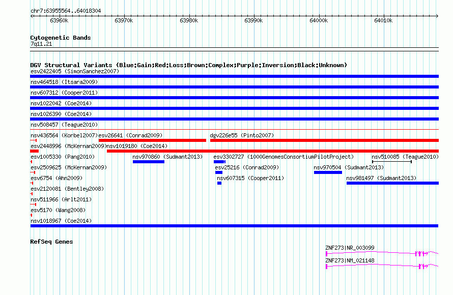Click the esv5170 (Wang2008) label
This screenshot has height=295, width=453.
coord(58,210)
